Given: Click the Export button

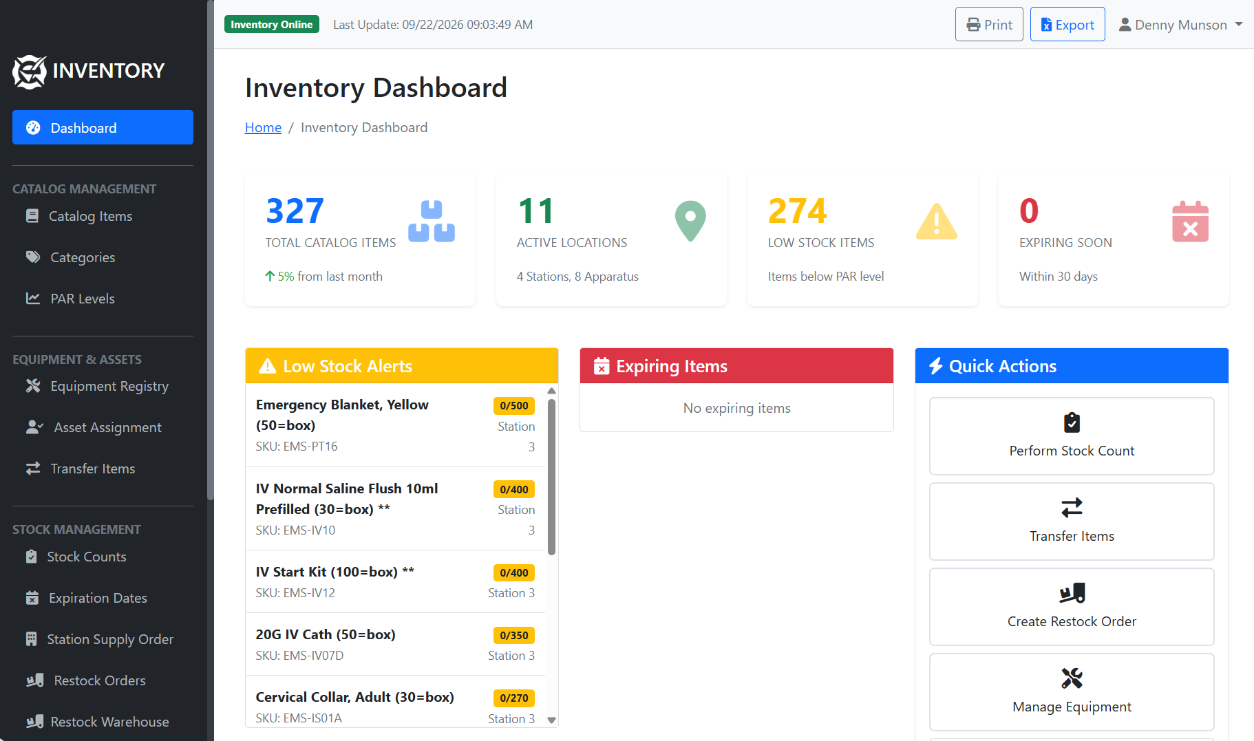Looking at the screenshot, I should click(x=1067, y=25).
